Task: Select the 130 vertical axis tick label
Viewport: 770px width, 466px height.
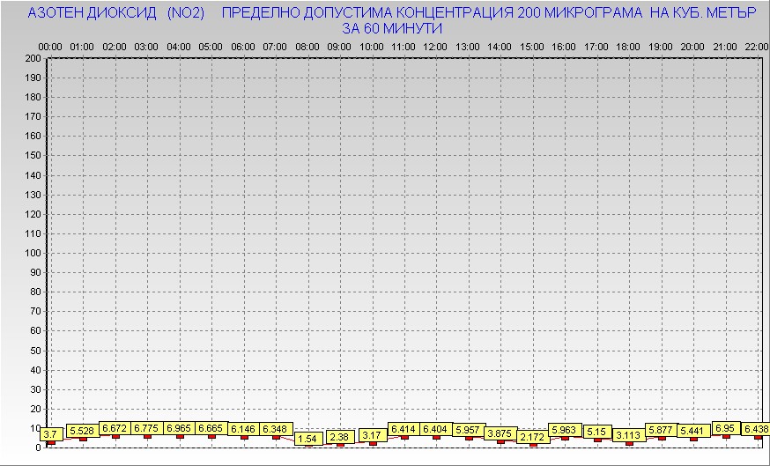Action: click(x=33, y=195)
